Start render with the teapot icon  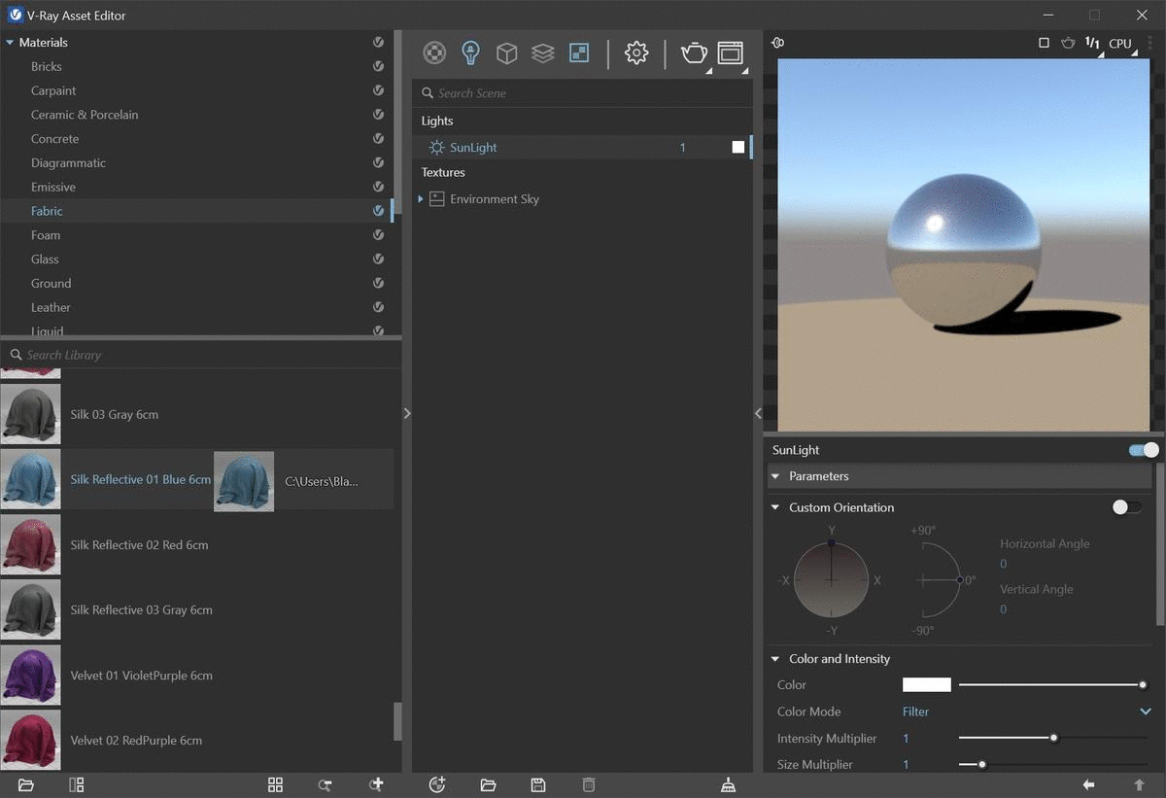coord(694,52)
